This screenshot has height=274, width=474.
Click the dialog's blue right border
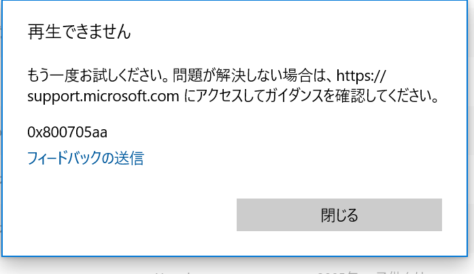pos(467,129)
